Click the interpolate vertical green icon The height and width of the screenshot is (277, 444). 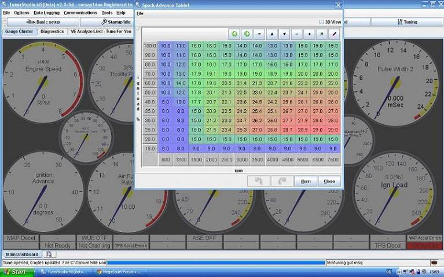pyautogui.click(x=234, y=34)
